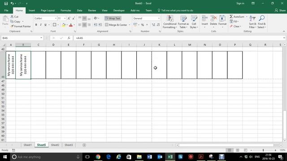Image resolution: width=287 pixels, height=161 pixels.
Task: Activate Format Painter
Action: (x=21, y=26)
